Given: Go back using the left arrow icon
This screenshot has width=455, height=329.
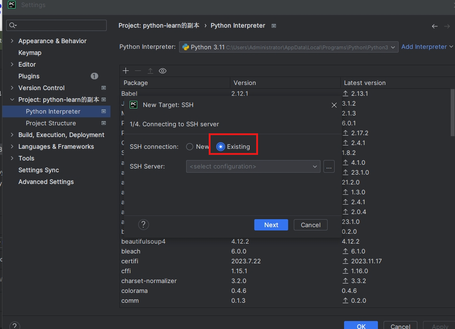Looking at the screenshot, I should pyautogui.click(x=435, y=26).
